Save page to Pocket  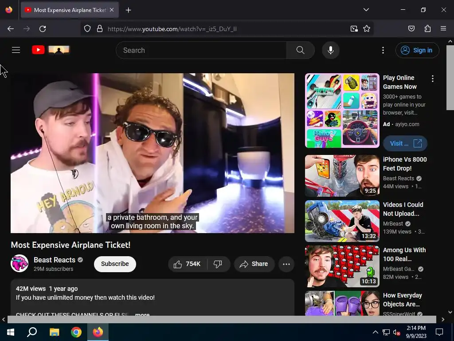pyautogui.click(x=411, y=29)
